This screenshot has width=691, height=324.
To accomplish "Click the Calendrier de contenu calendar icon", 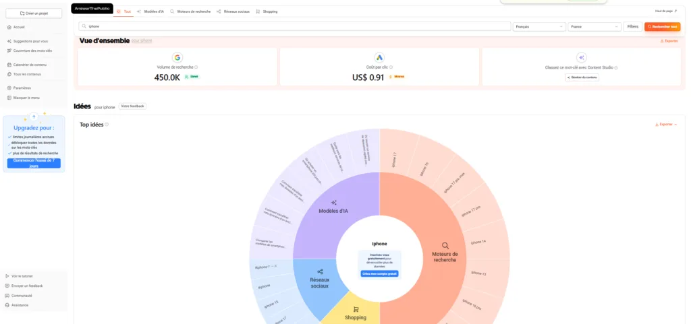I will click(9, 65).
